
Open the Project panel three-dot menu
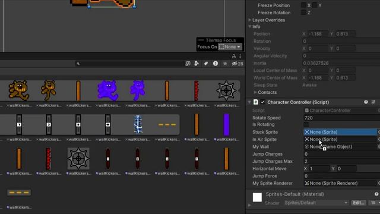coord(240,56)
